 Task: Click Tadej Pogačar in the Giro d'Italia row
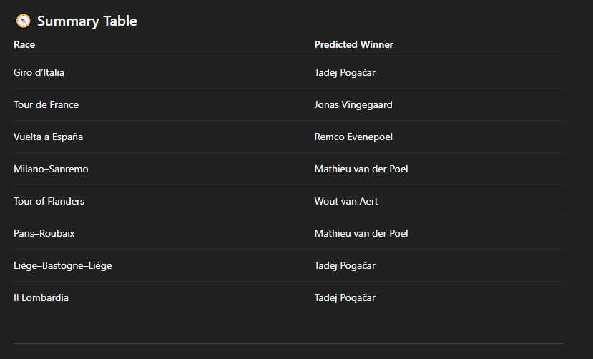[x=345, y=72]
